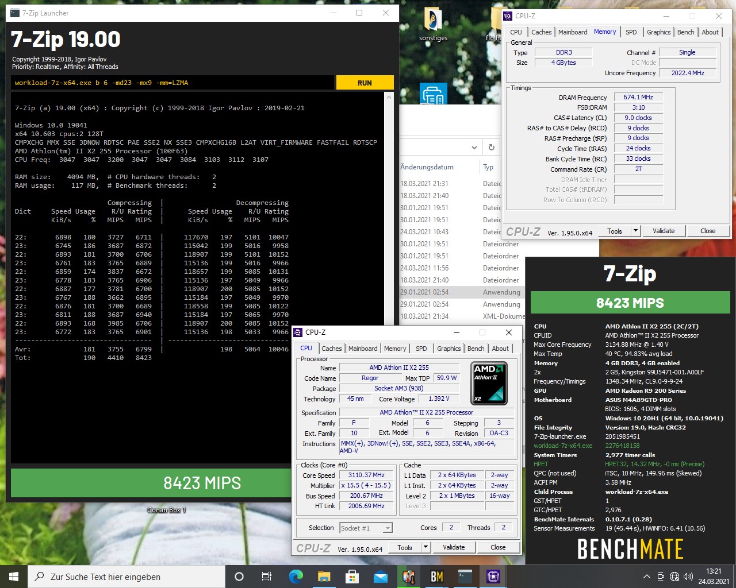This screenshot has width=736, height=588.
Task: Click the 7-Zip Launcher title bar icon
Action: (15, 13)
